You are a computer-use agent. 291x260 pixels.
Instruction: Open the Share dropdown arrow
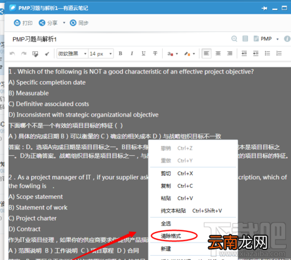[x=64, y=22]
